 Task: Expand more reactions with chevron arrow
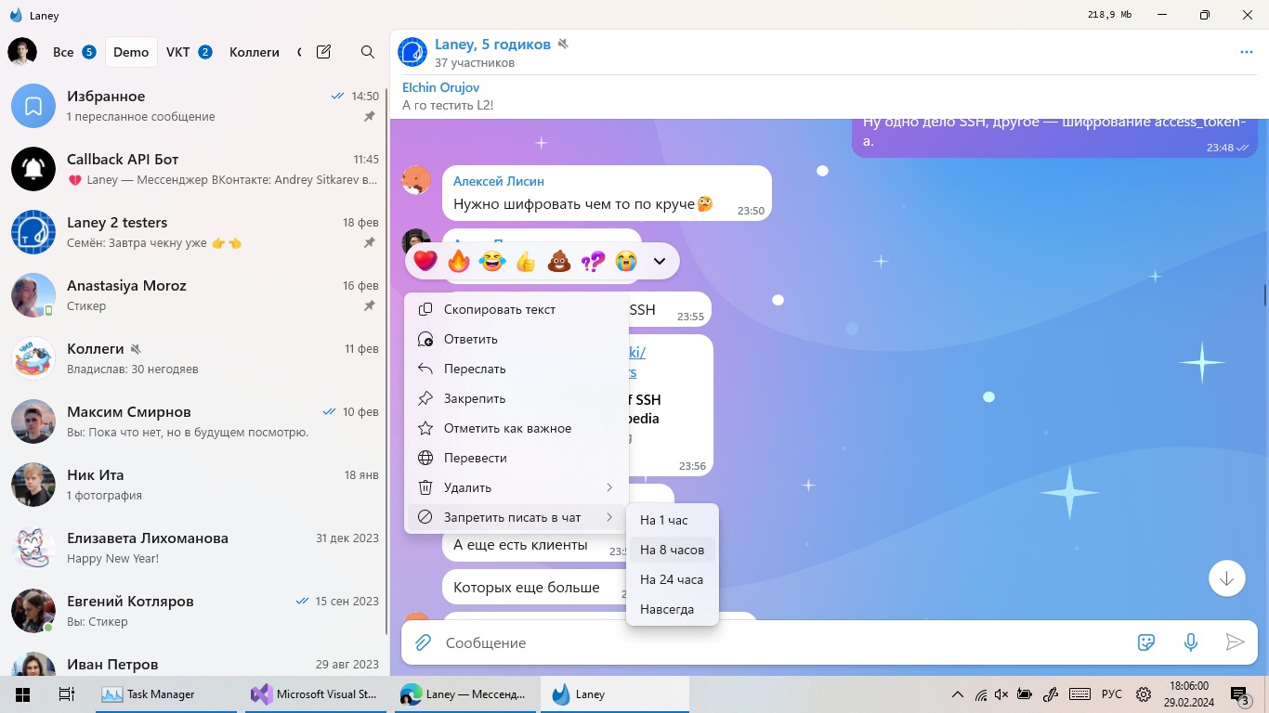point(660,261)
